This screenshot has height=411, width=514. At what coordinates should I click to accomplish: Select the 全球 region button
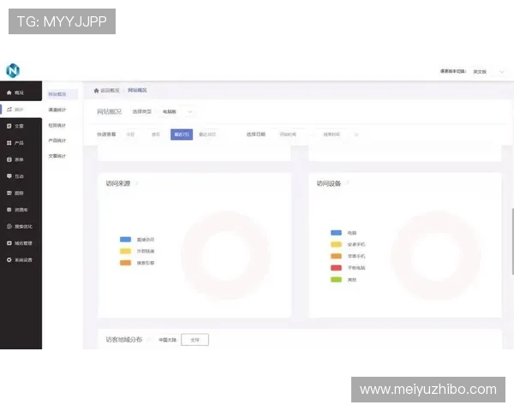[x=194, y=340]
